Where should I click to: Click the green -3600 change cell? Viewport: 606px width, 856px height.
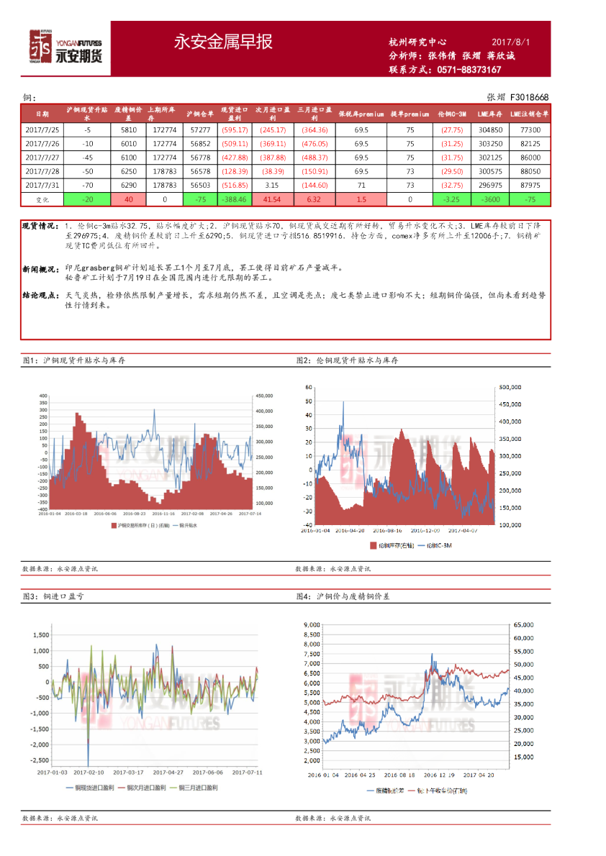pos(490,199)
